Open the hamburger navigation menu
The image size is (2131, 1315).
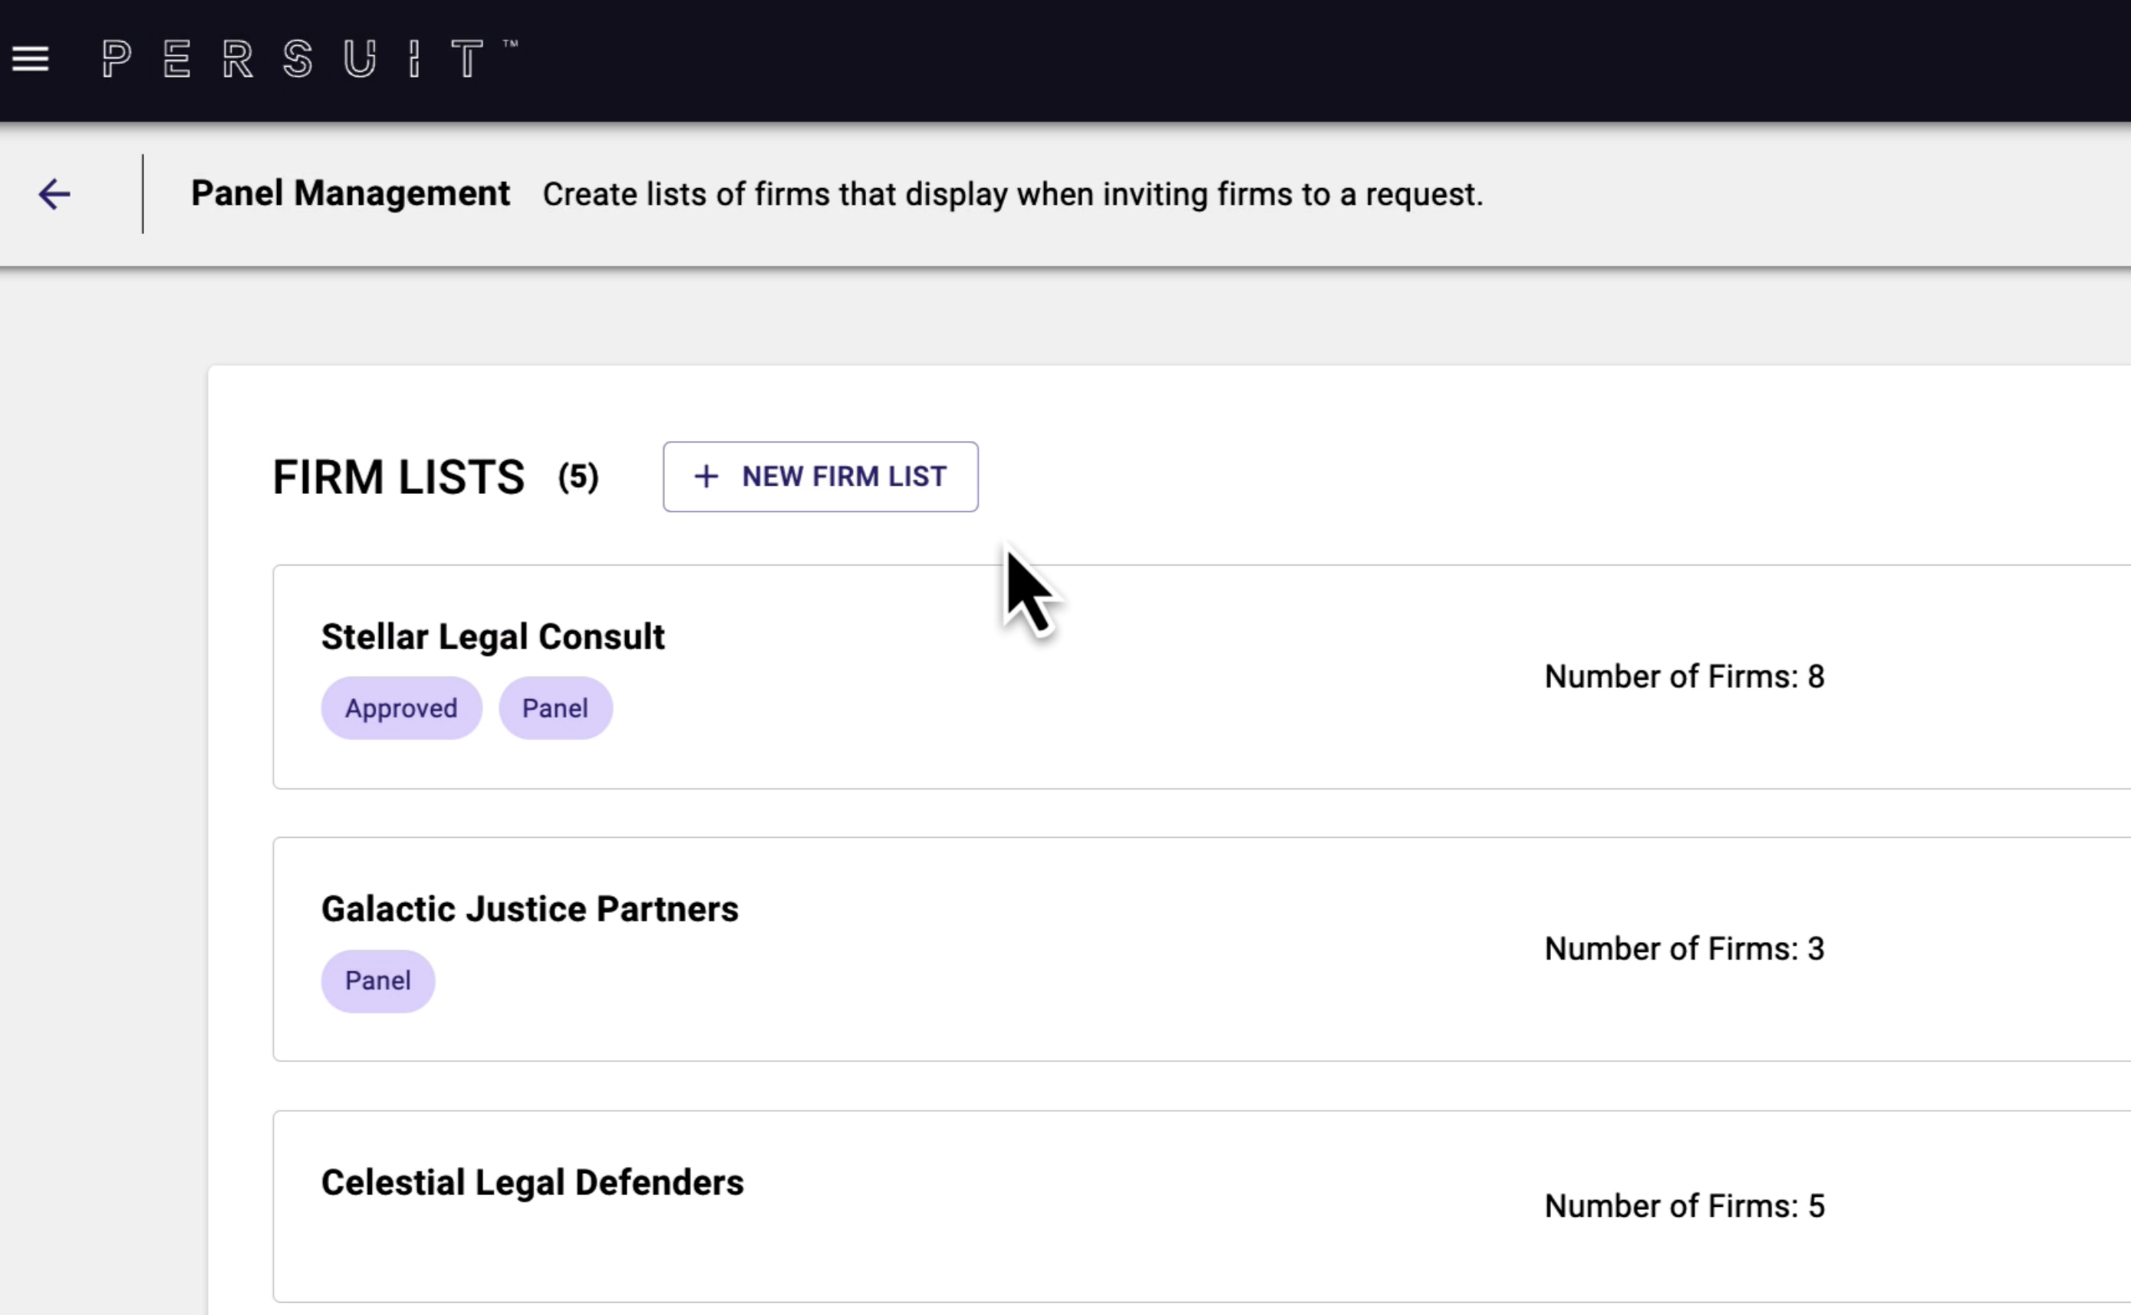point(31,59)
